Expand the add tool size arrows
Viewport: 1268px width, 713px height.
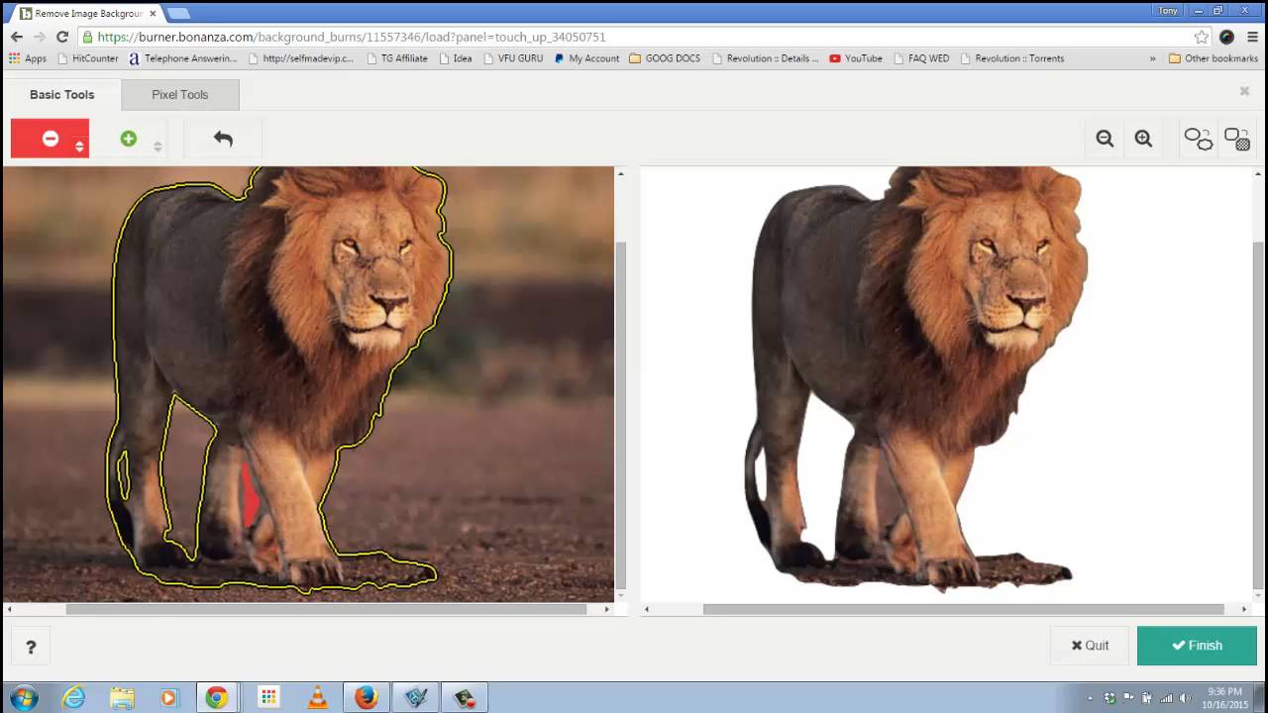[x=158, y=146]
